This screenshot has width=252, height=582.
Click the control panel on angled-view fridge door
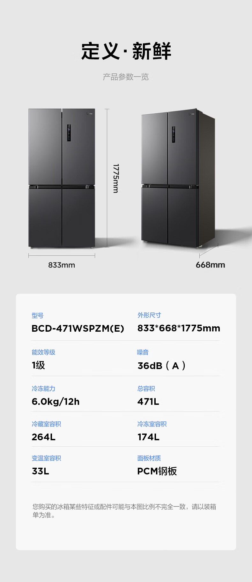point(174,134)
